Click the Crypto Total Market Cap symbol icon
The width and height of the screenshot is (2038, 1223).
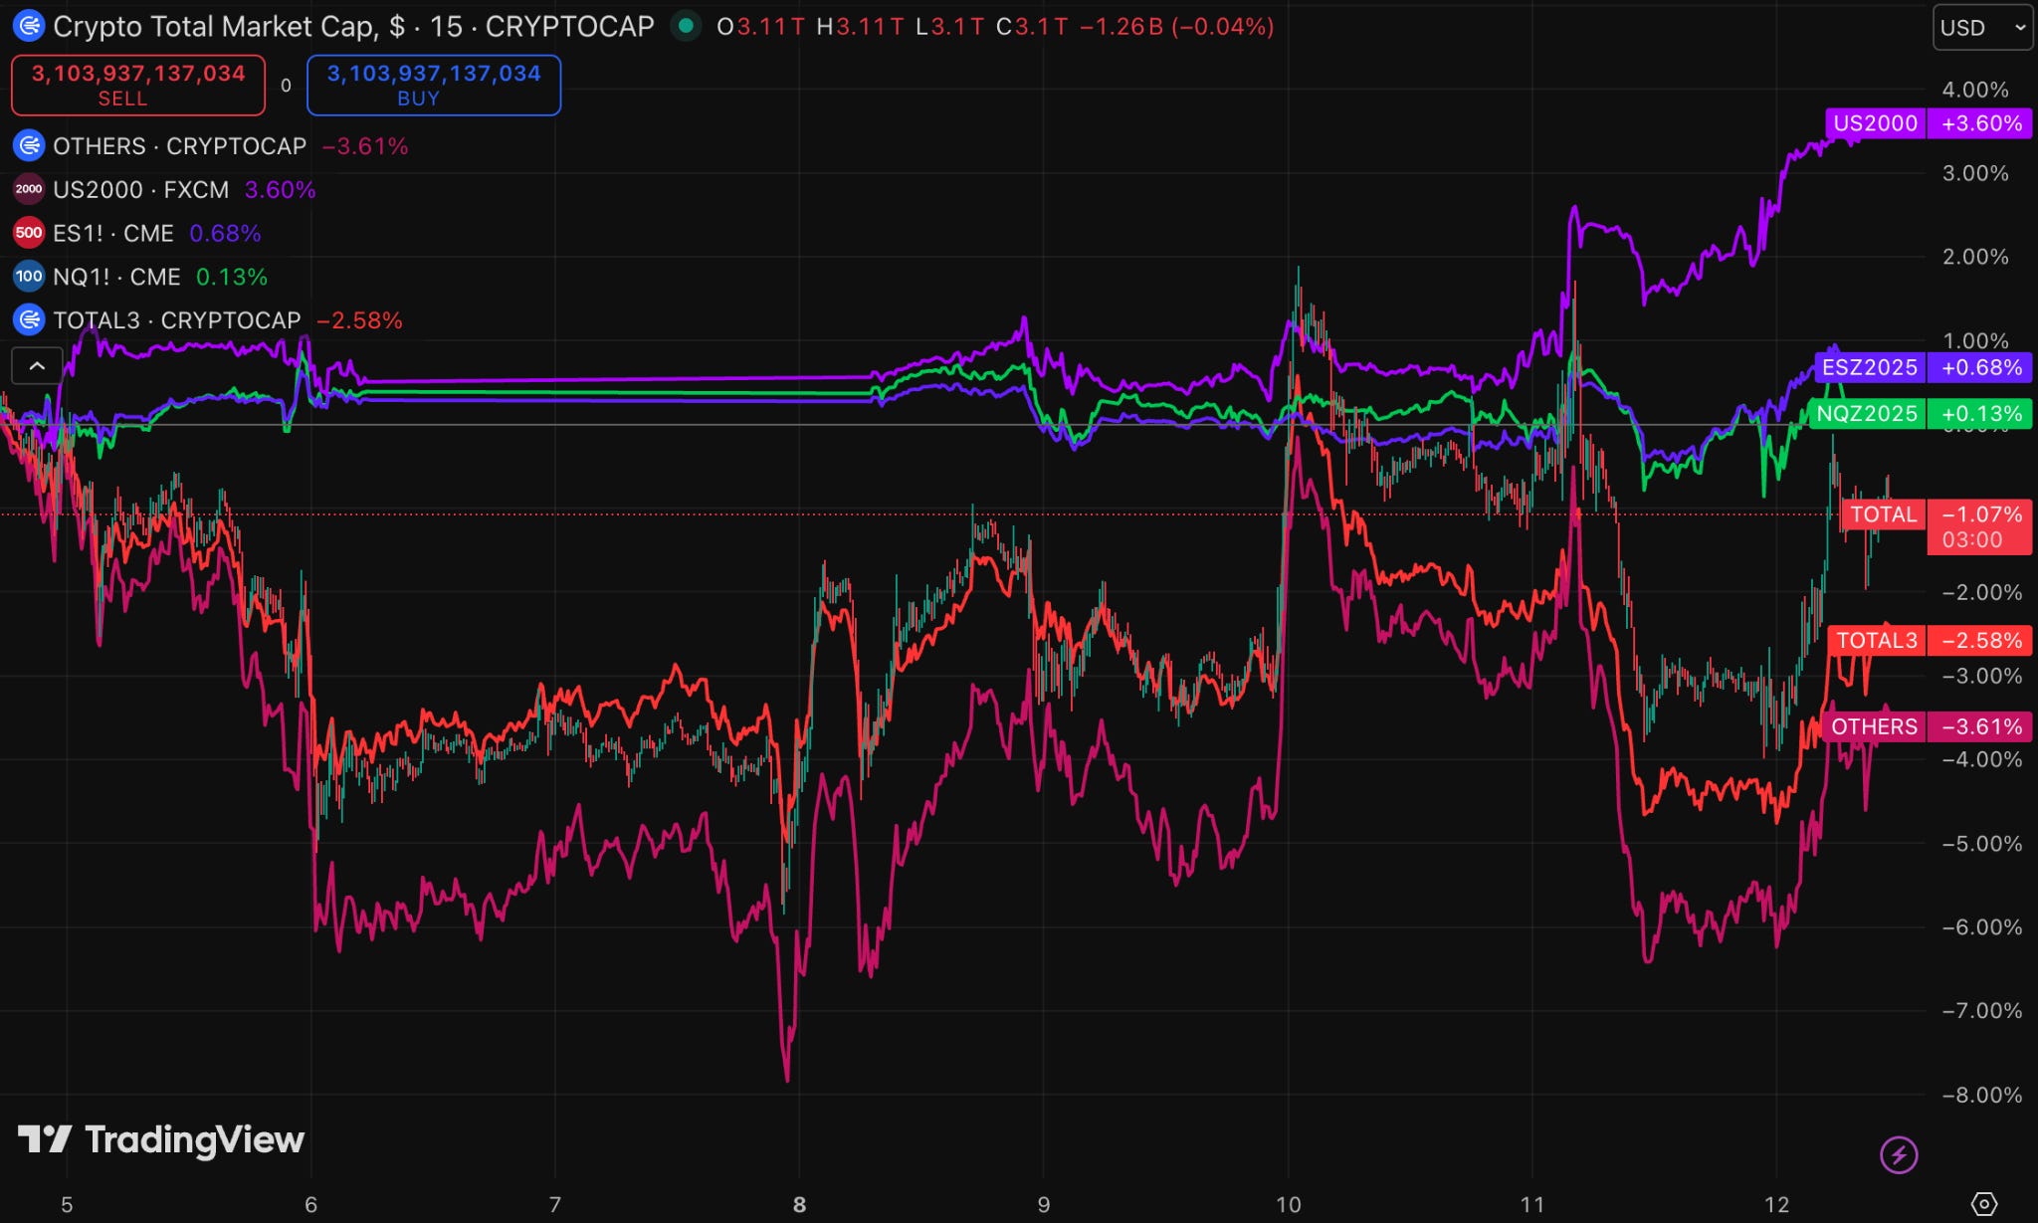coord(29,26)
